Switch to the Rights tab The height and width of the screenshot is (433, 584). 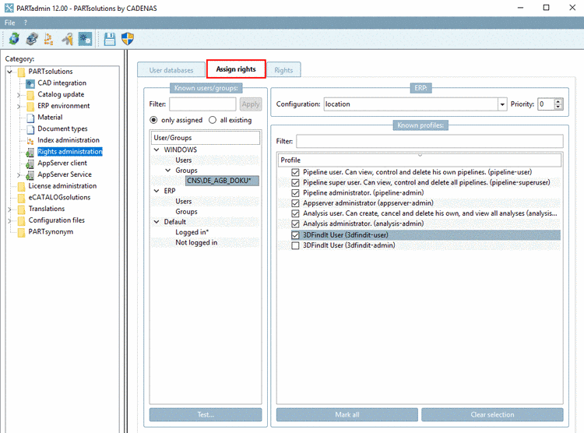[283, 70]
